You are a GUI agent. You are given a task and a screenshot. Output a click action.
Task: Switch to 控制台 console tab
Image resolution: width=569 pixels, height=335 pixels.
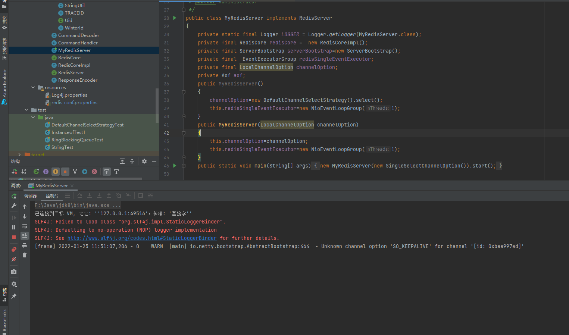pos(52,196)
